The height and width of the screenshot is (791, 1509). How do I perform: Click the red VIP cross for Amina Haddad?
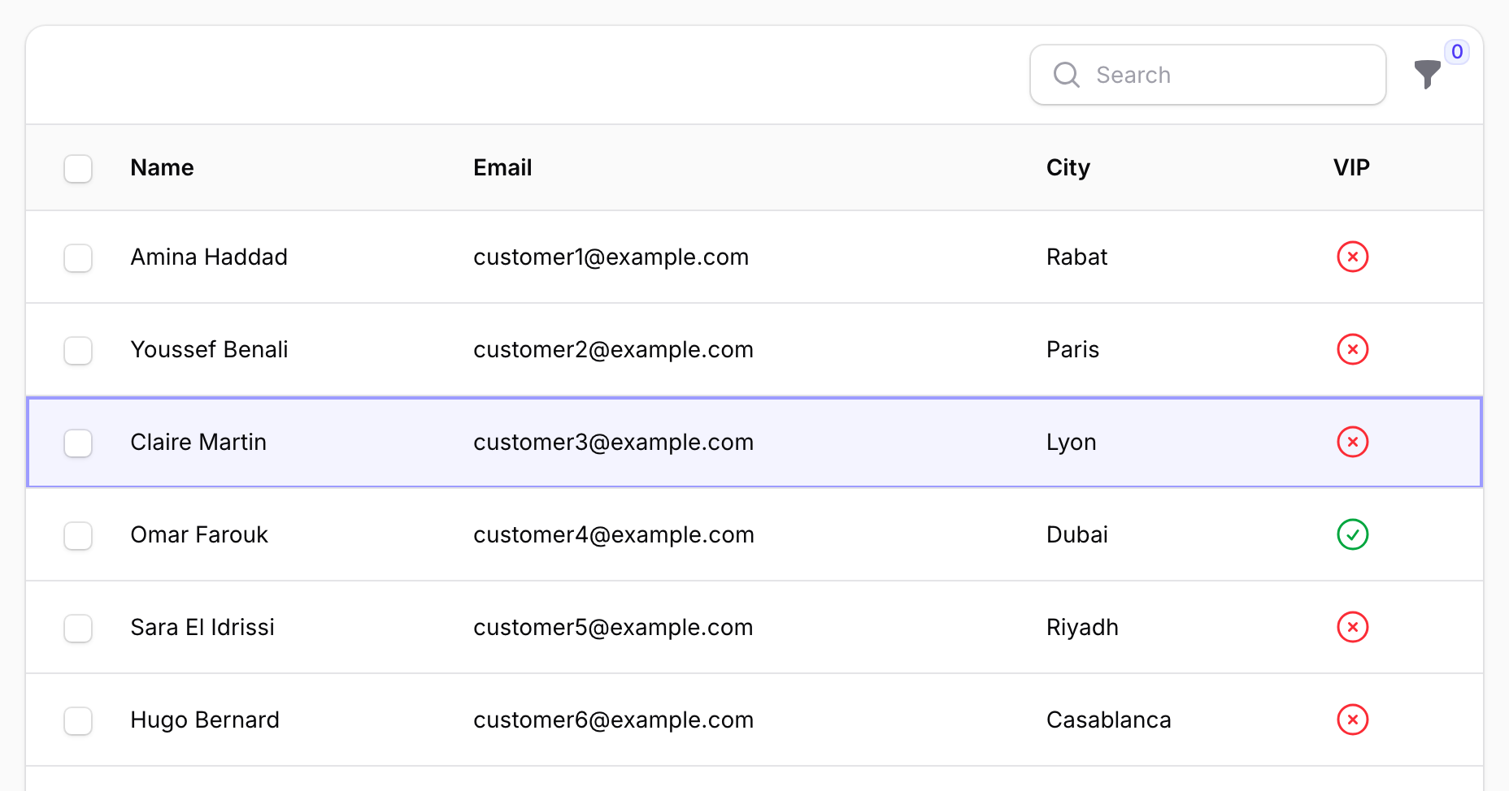coord(1353,257)
